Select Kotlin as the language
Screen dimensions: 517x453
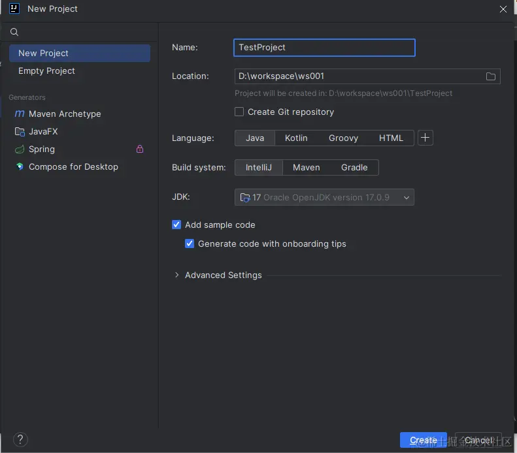click(x=296, y=138)
